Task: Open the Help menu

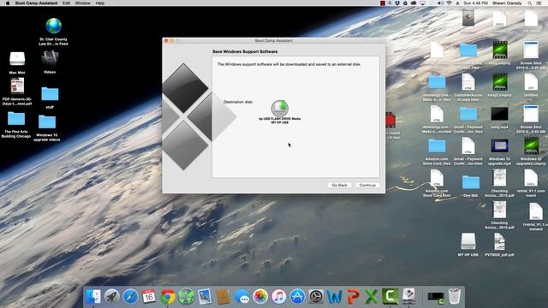Action: click(100, 3)
